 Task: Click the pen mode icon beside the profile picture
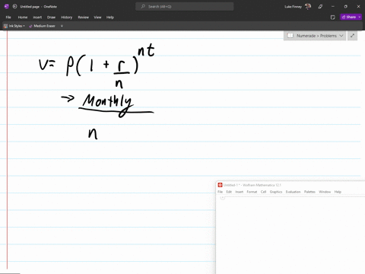(x=320, y=7)
